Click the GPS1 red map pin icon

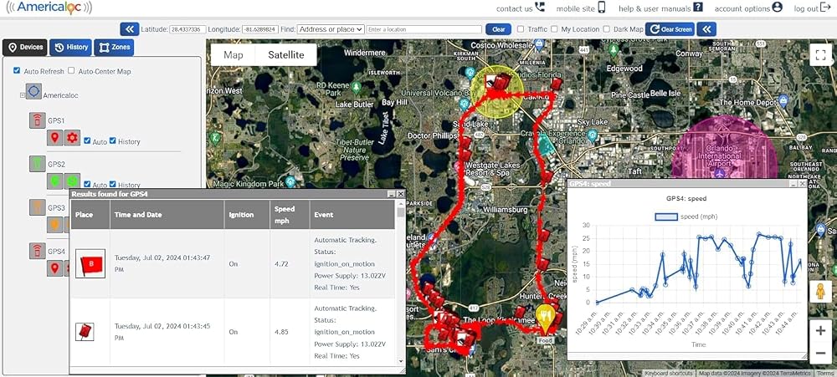[x=54, y=138]
